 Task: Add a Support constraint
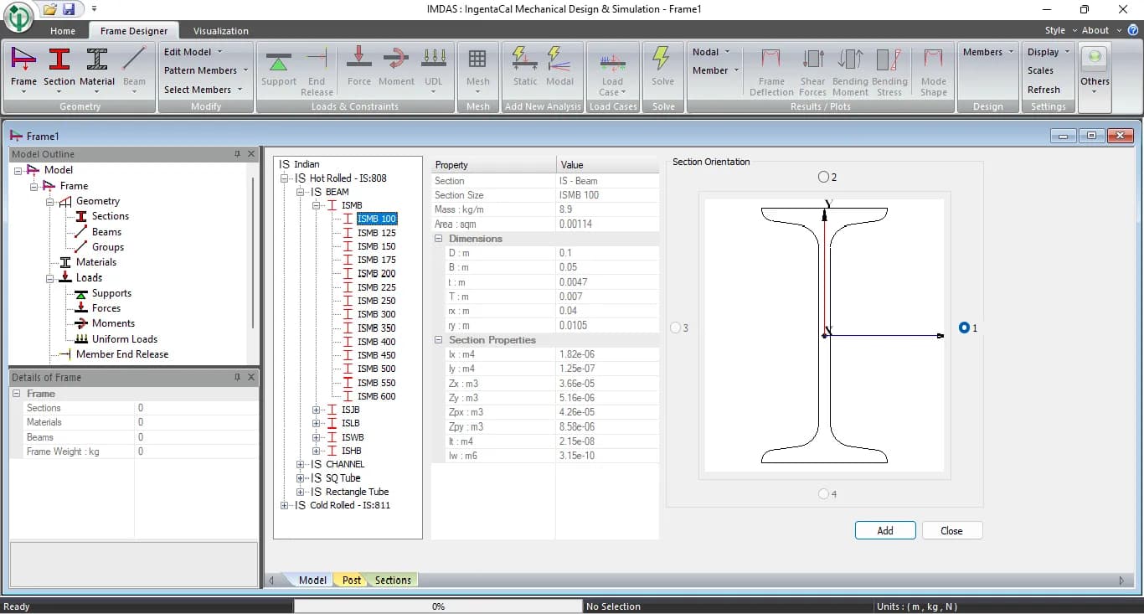tap(279, 70)
